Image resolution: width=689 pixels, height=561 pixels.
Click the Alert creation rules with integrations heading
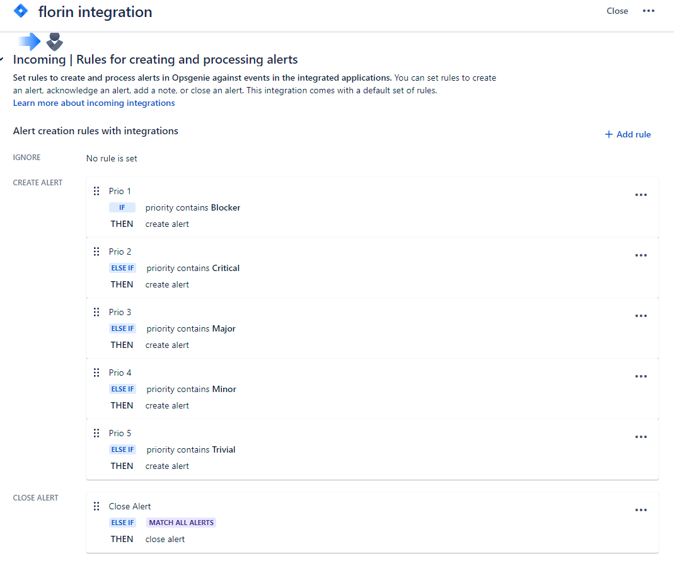pos(96,131)
